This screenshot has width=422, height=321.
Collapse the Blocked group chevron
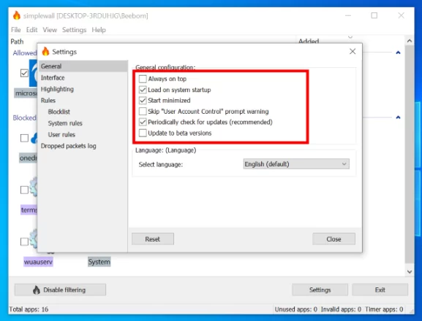(x=398, y=117)
